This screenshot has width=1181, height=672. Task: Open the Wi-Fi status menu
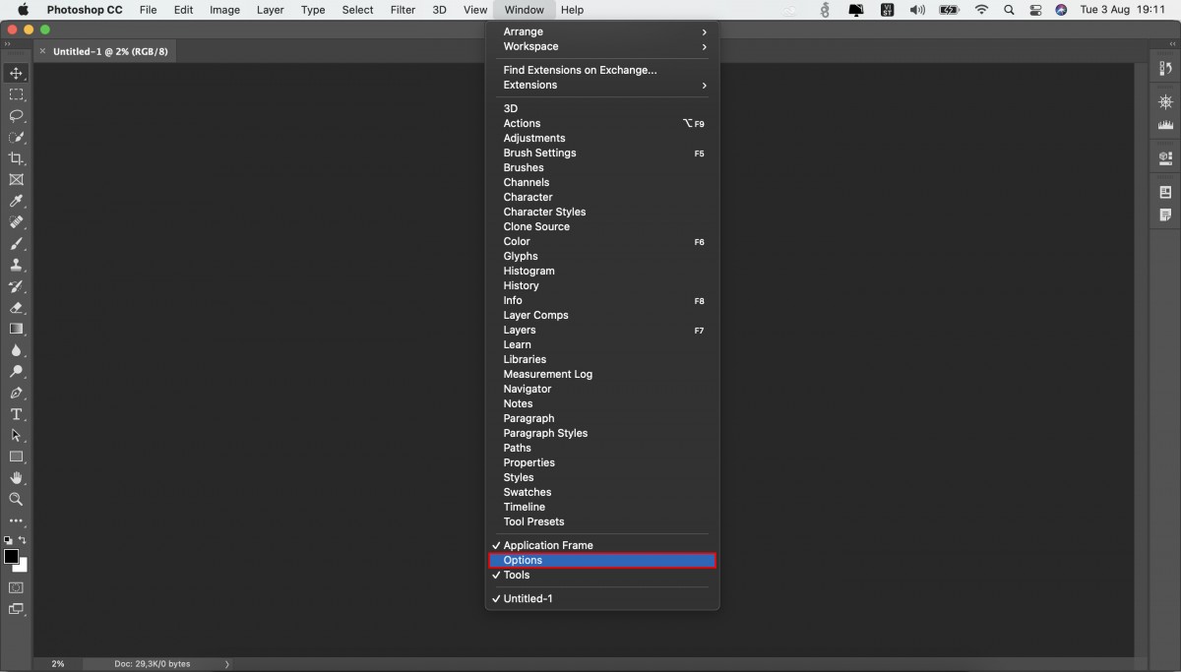point(981,10)
